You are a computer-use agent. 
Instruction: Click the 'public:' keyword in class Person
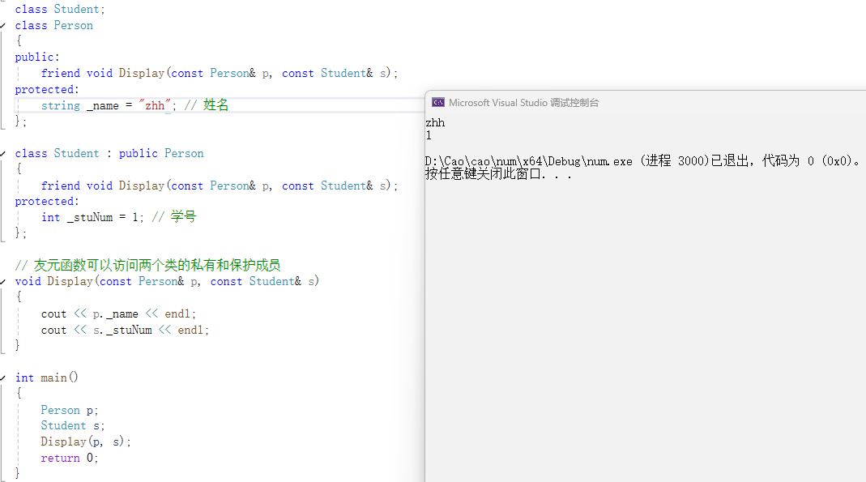coord(37,58)
